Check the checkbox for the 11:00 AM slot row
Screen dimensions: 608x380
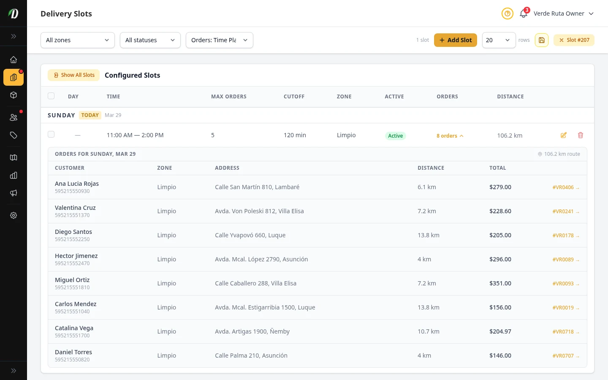coord(51,134)
